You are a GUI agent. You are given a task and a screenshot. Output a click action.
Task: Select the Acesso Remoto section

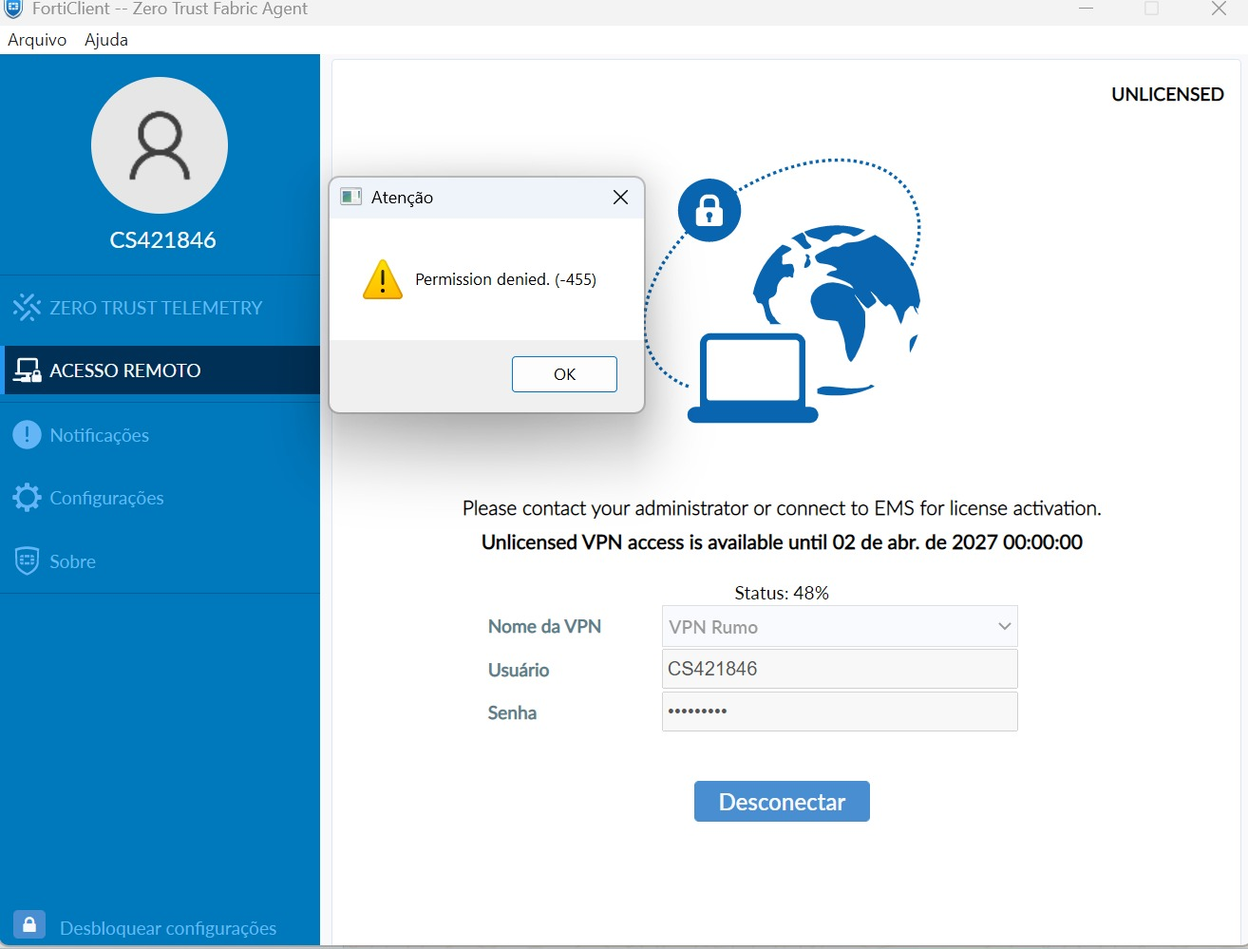[x=160, y=370]
